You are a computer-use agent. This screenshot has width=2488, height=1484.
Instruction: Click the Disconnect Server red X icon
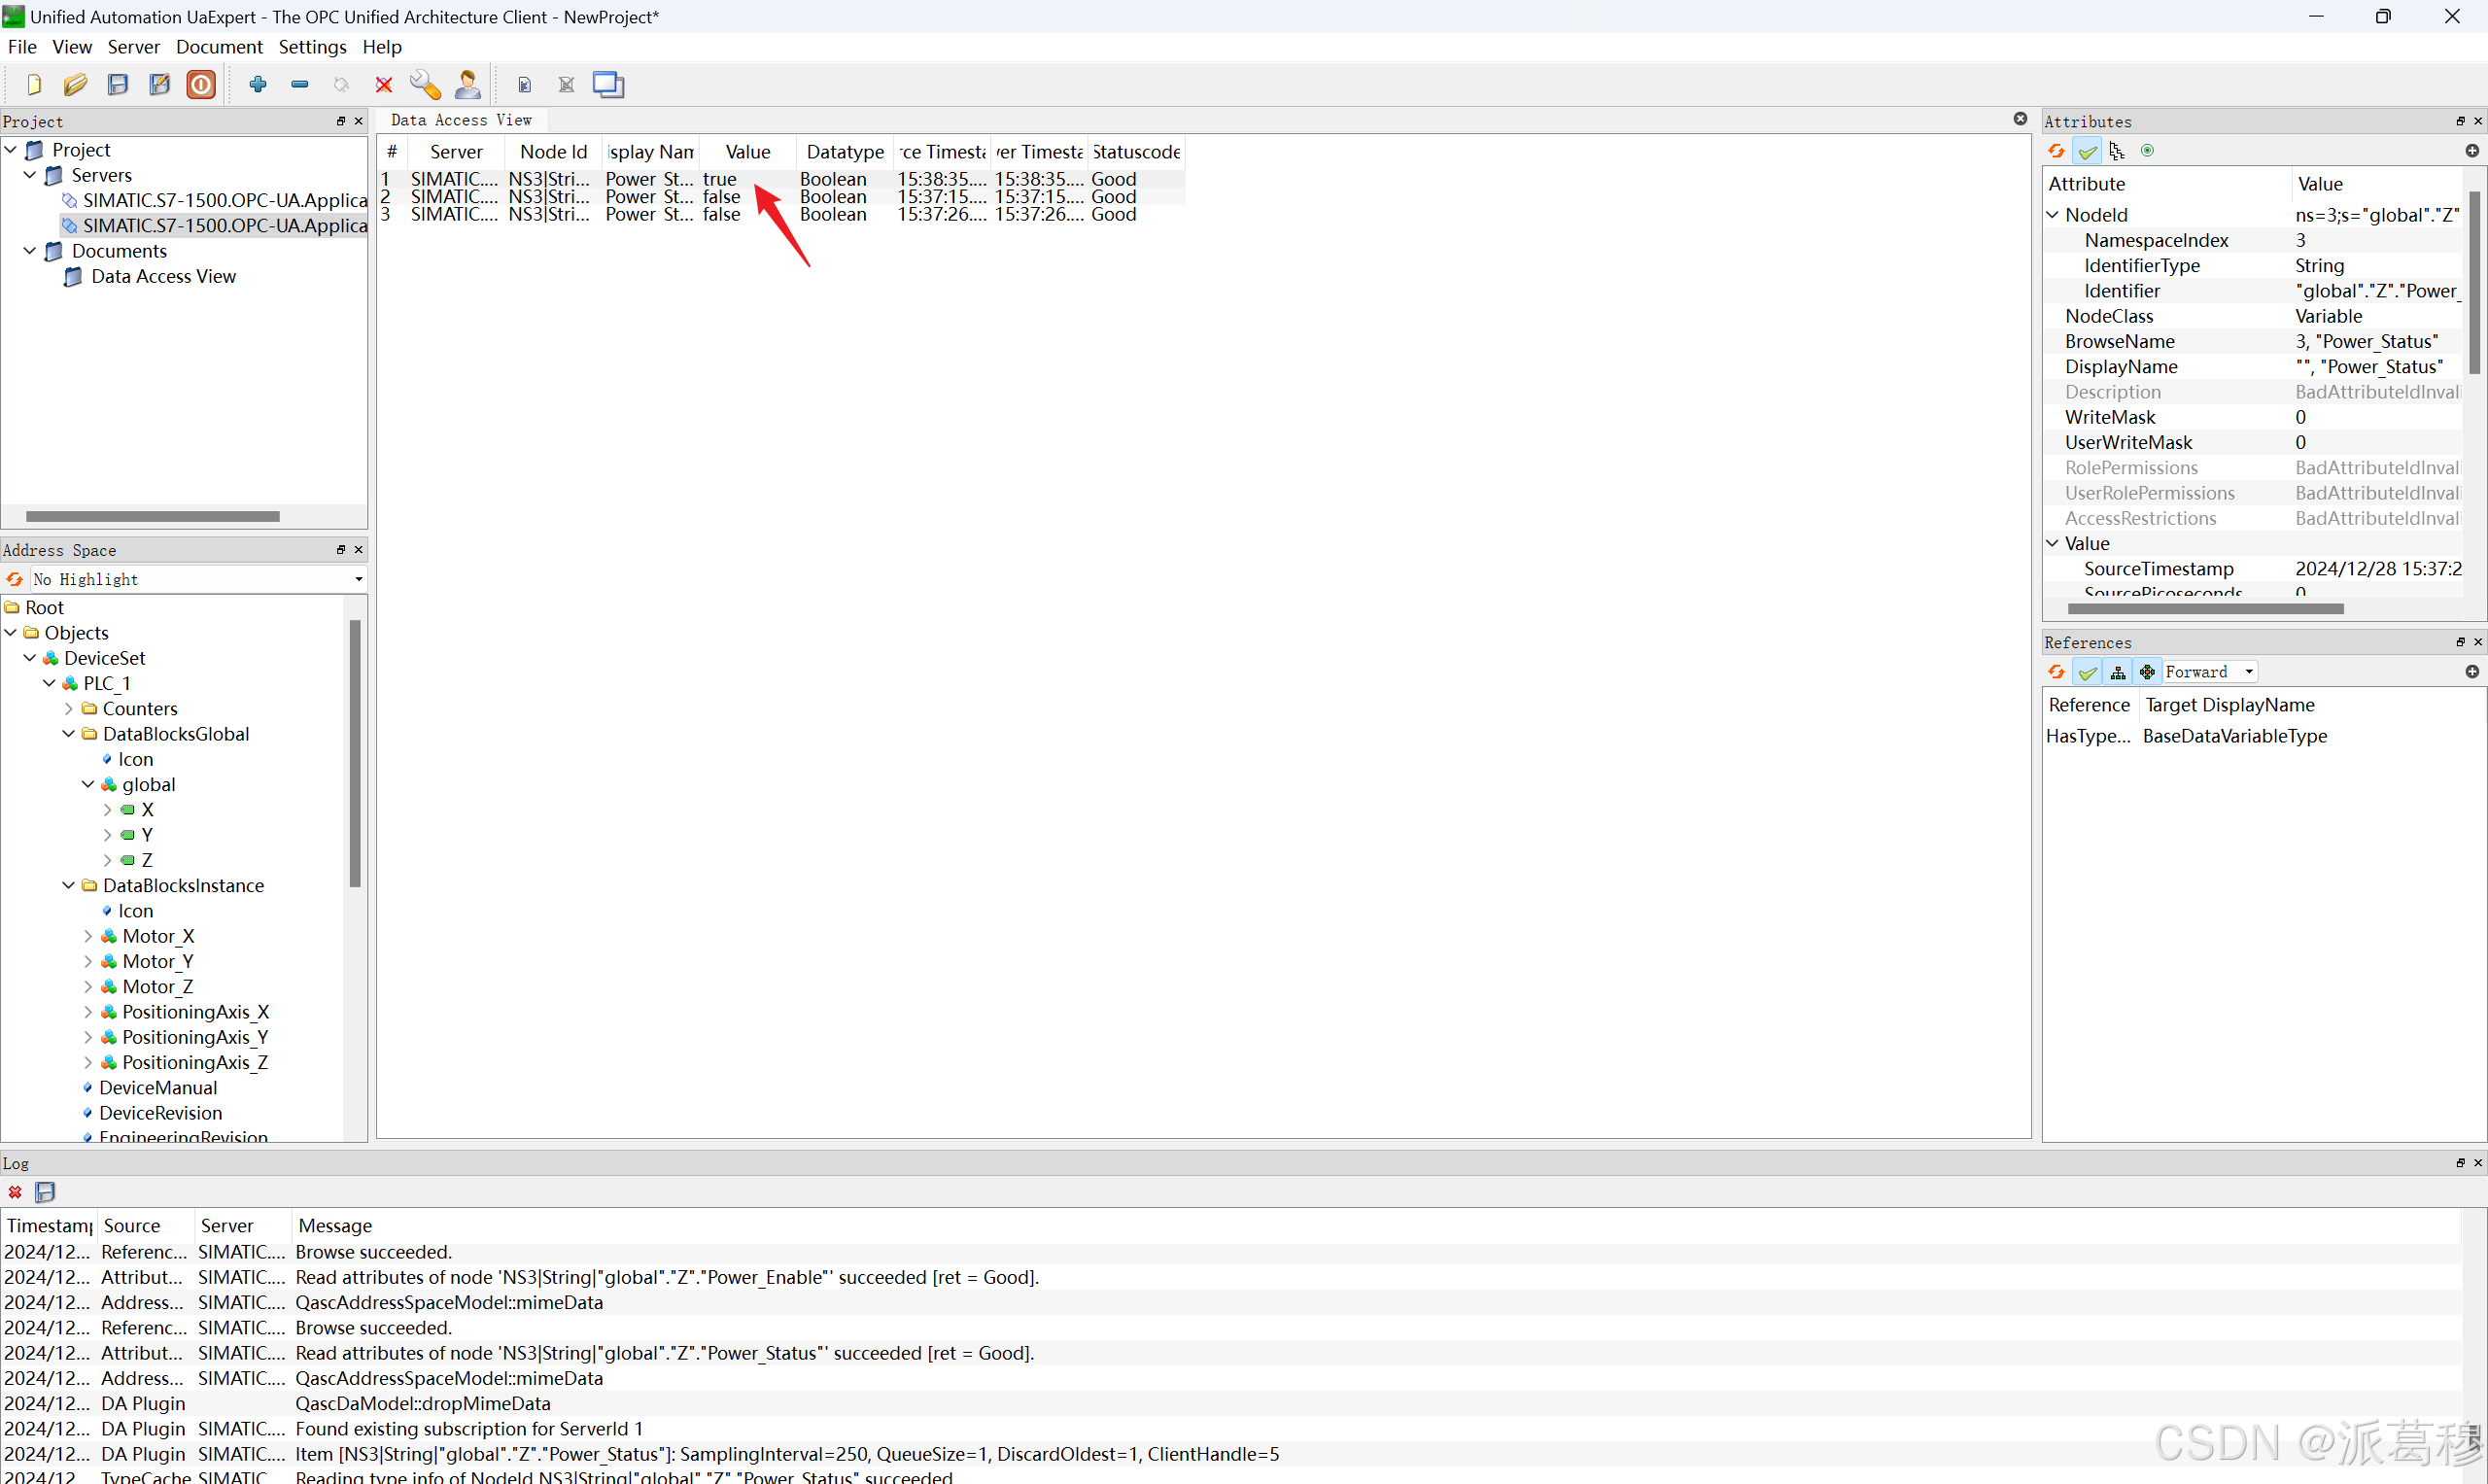384,85
